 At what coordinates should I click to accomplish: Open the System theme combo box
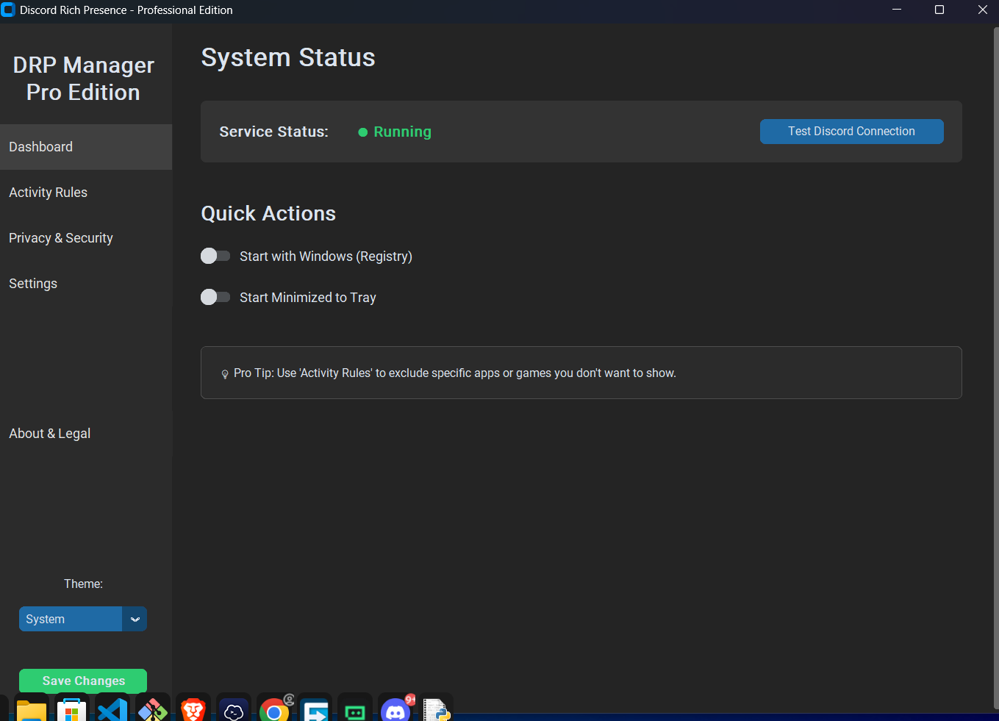[83, 619]
